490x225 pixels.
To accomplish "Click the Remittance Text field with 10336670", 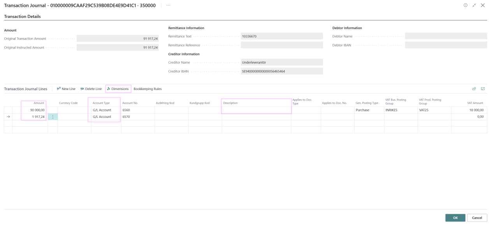I will (282, 36).
